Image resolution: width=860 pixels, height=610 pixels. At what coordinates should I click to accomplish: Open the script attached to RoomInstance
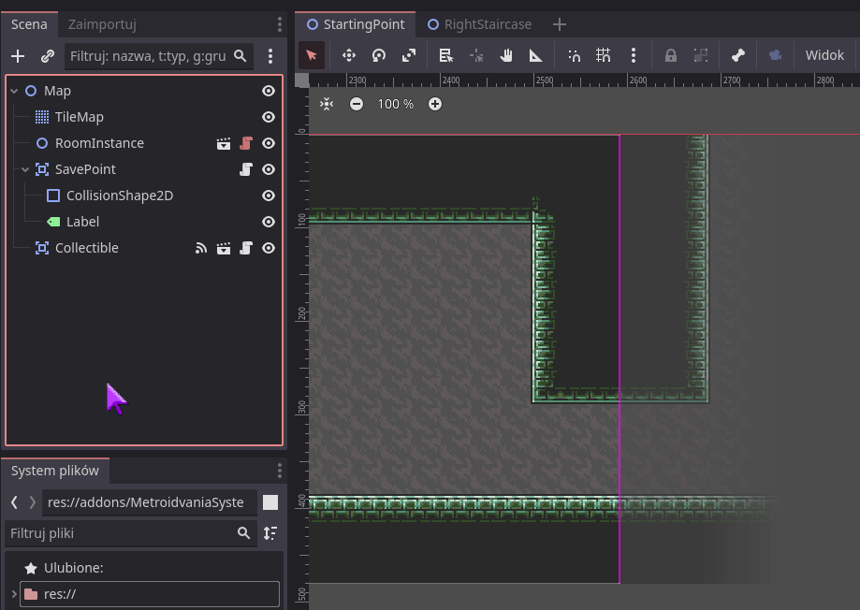[246, 143]
